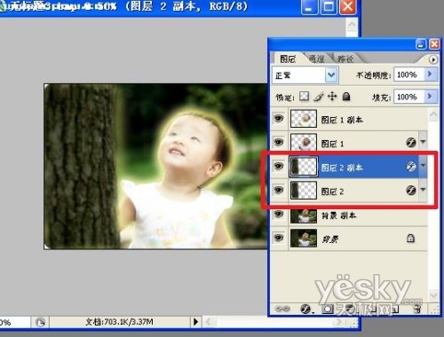Switch to the 路径 paths tab

pos(345,59)
